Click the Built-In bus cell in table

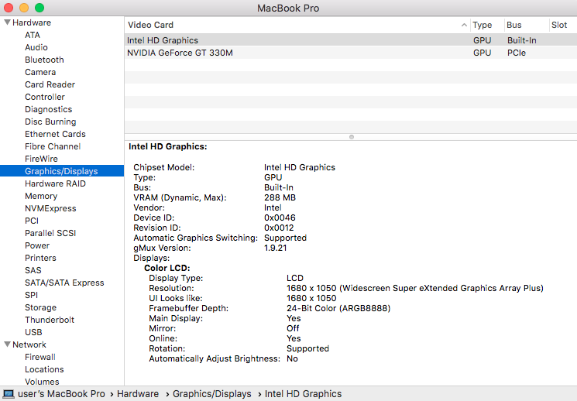(x=522, y=40)
